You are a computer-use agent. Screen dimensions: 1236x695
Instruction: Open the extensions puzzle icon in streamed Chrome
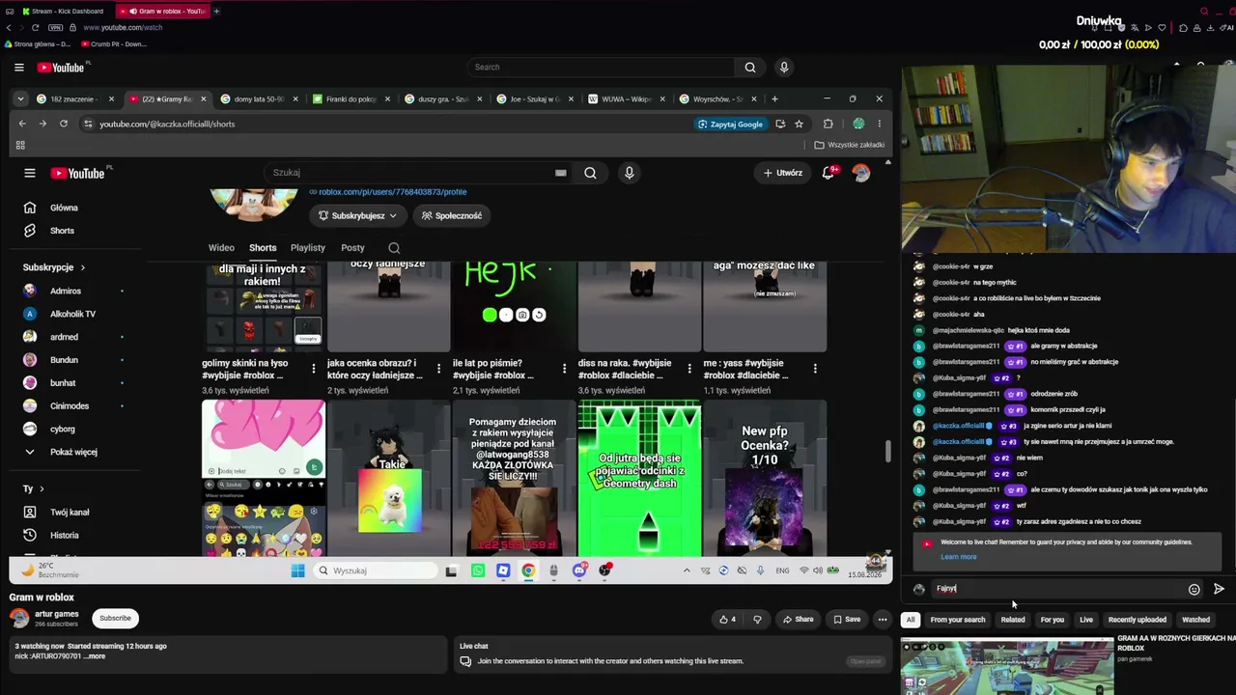[x=828, y=124]
